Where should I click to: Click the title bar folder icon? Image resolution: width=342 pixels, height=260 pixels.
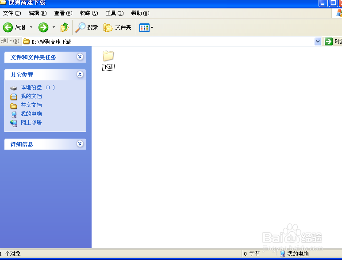[3, 2]
